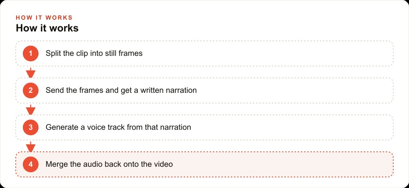Click the word 'Split' in step 1

point(53,53)
